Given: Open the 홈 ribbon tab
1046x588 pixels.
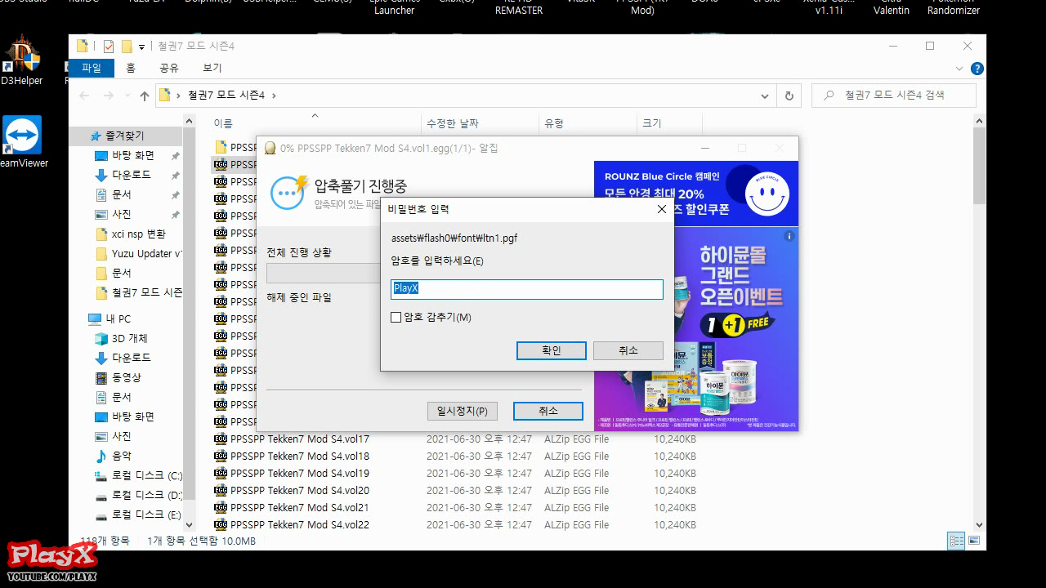Looking at the screenshot, I should (131, 68).
